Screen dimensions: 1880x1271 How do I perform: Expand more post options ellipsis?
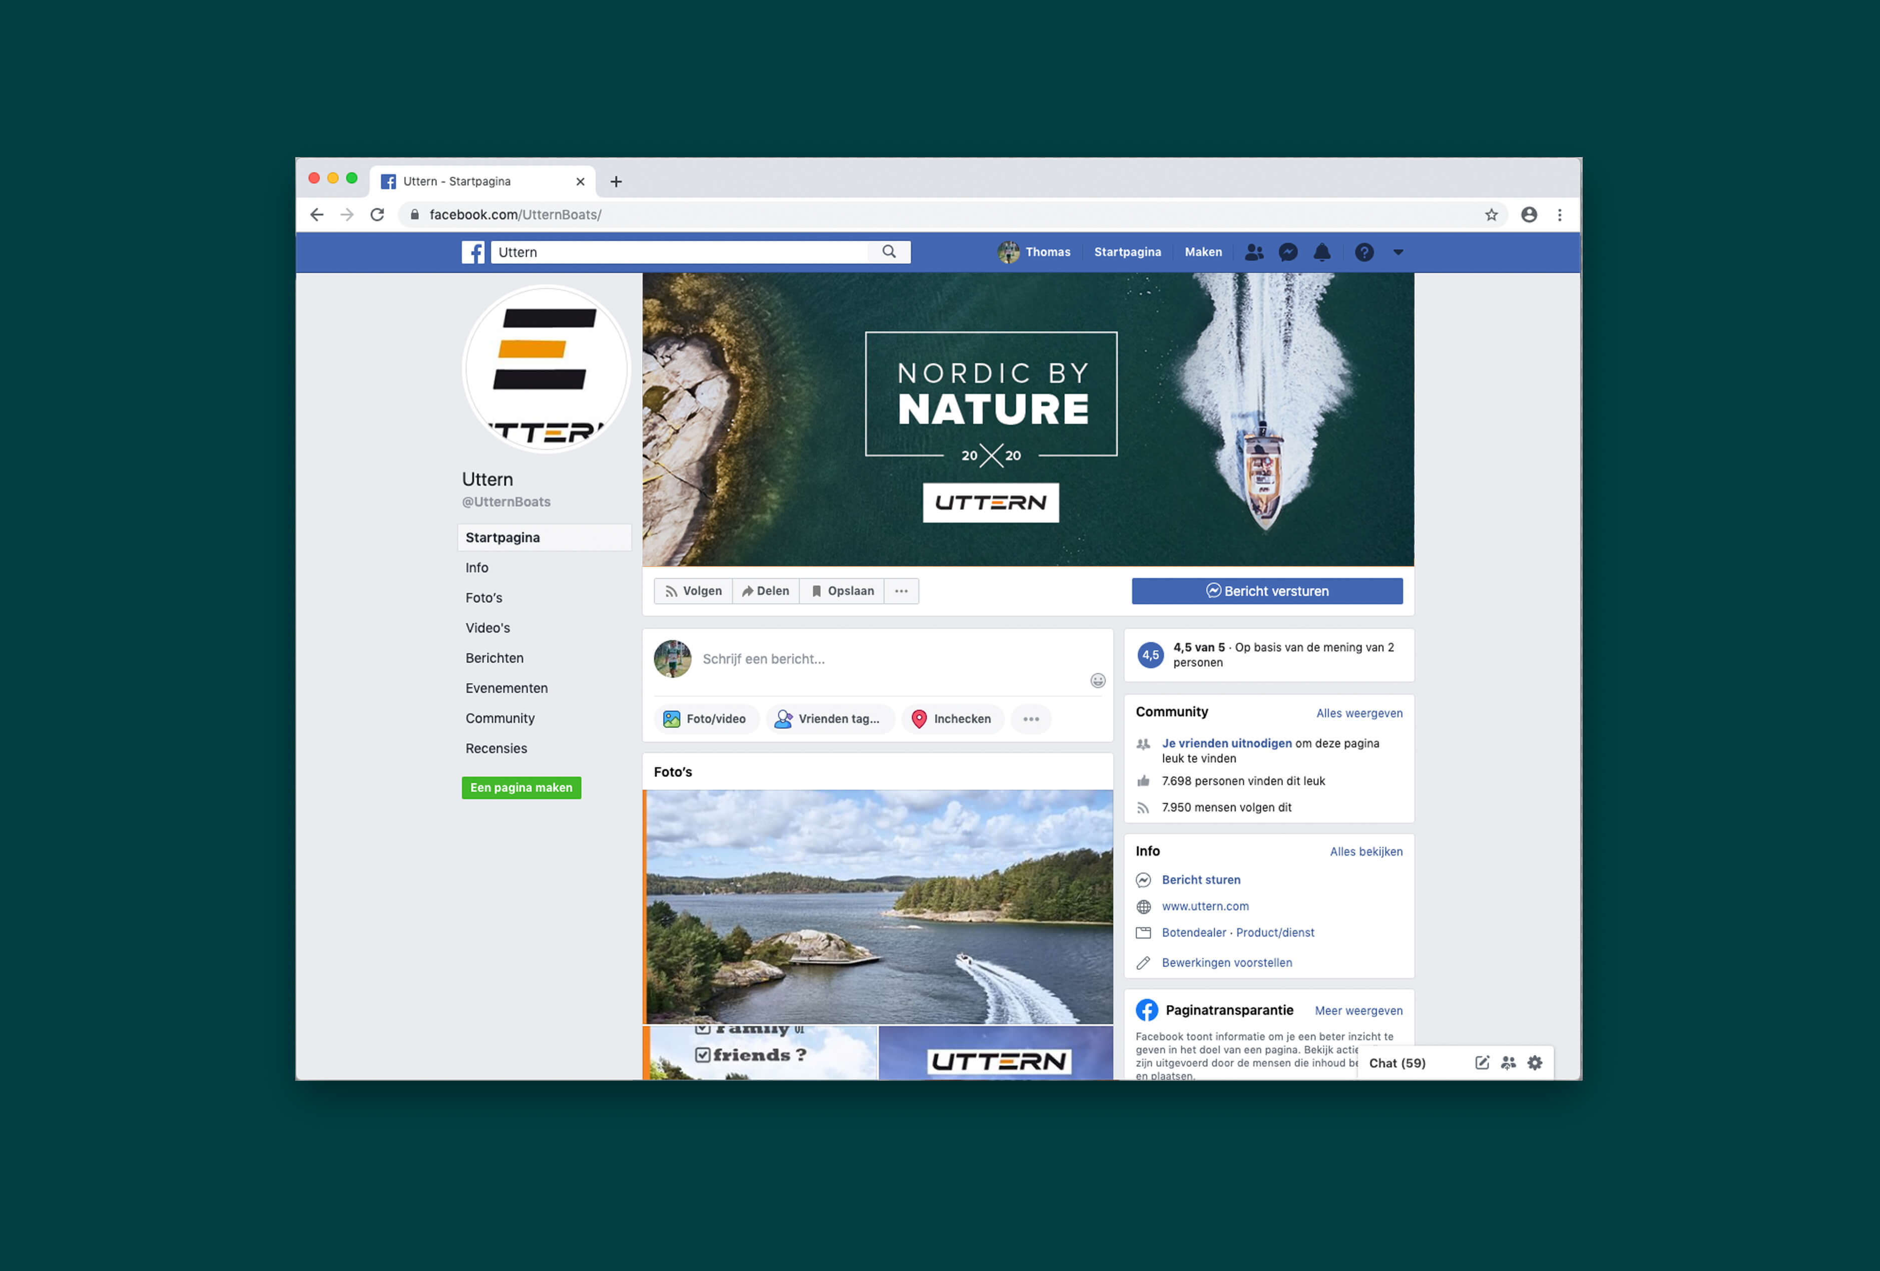(1031, 719)
